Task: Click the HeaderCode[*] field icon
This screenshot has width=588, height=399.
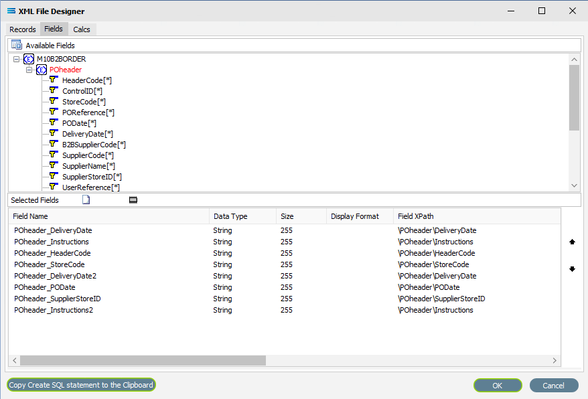Action: 54,80
